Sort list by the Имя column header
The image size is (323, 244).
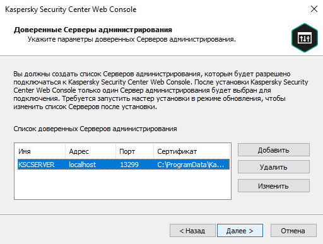tap(40, 151)
